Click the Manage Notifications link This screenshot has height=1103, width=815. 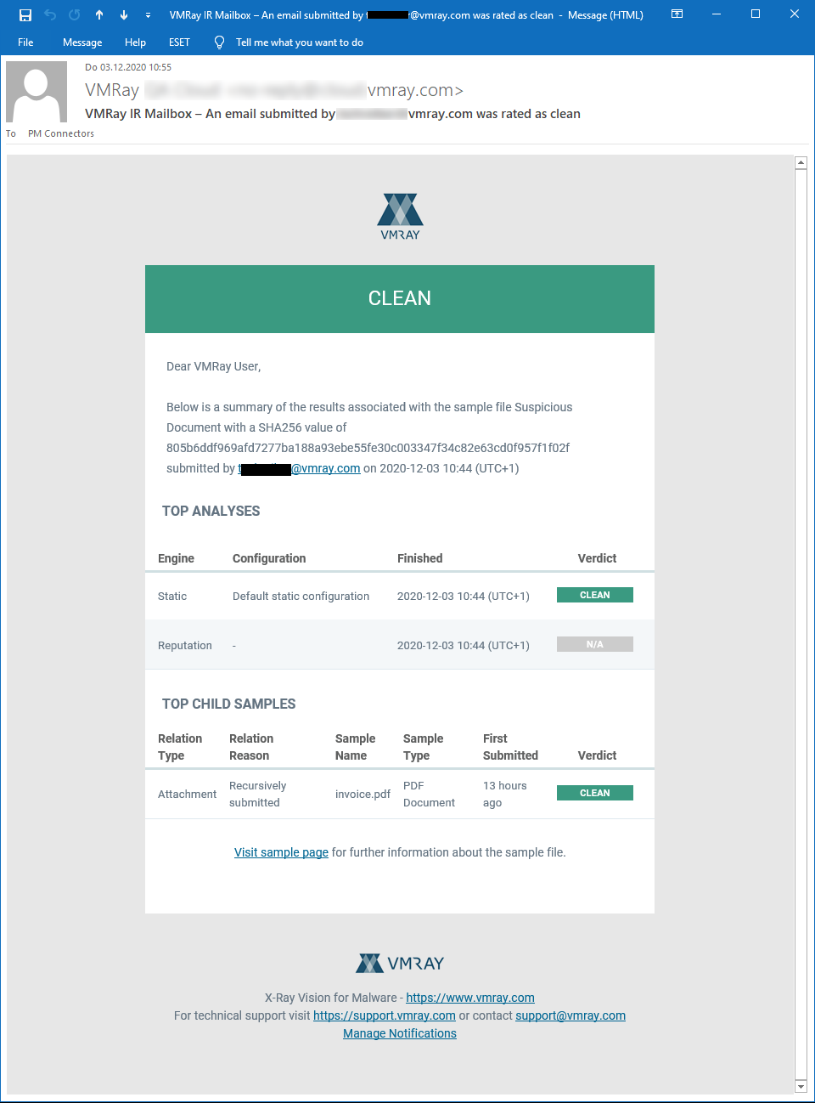pyautogui.click(x=399, y=1032)
